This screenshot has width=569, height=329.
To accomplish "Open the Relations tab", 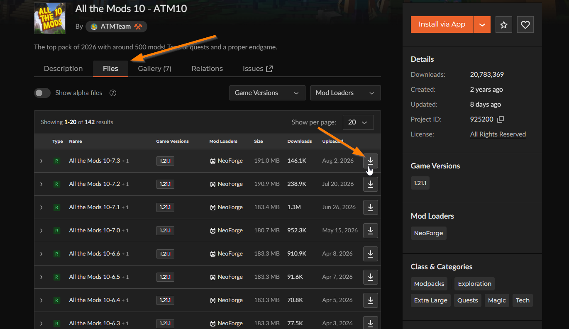I will (207, 68).
